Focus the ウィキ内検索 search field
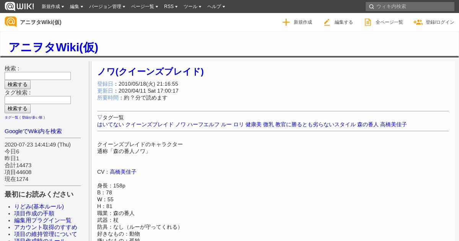459x241 pixels. [x=410, y=7]
